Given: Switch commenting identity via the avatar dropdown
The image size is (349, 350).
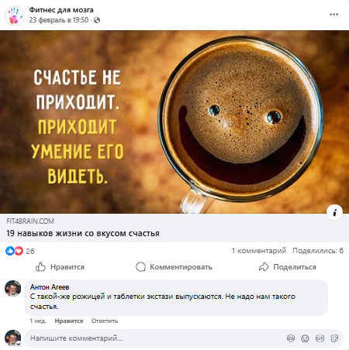Looking at the screenshot, I should (x=19, y=344).
